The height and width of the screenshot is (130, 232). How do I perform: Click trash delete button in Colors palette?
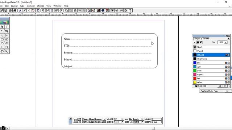click(x=225, y=86)
